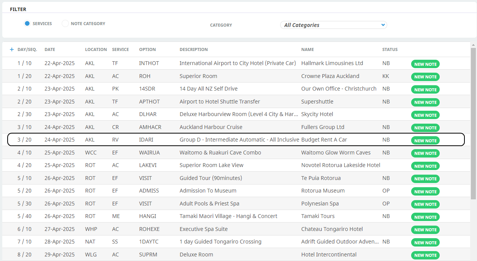Image resolution: width=477 pixels, height=261 pixels.
Task: Select the Services radio button
Action: point(27,24)
